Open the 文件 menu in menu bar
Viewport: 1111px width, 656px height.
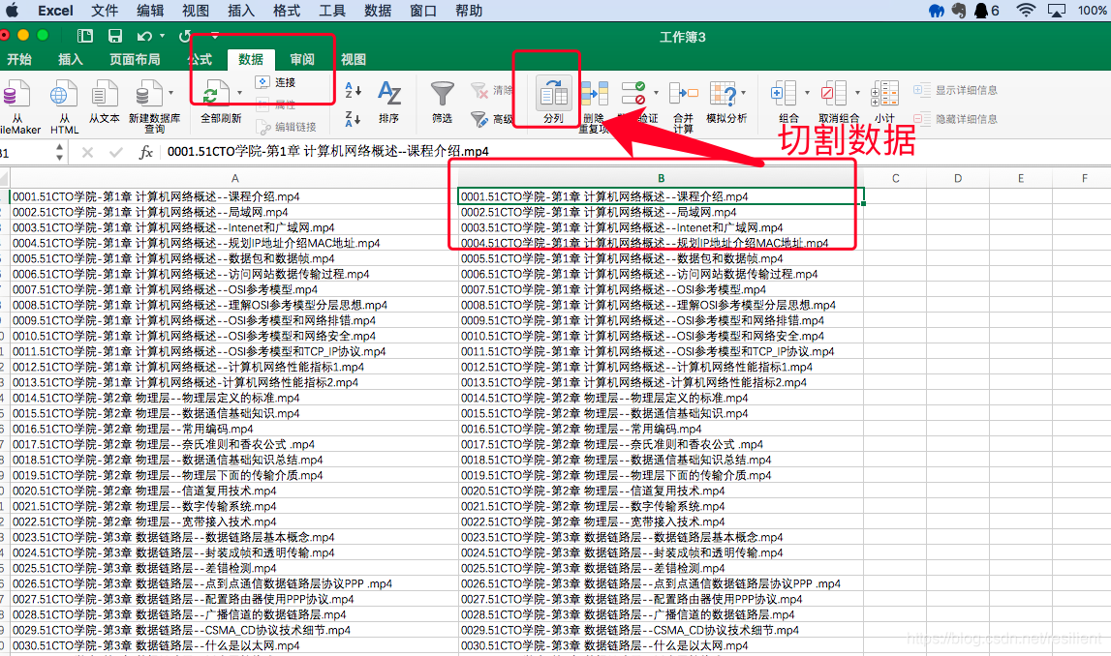pyautogui.click(x=105, y=11)
